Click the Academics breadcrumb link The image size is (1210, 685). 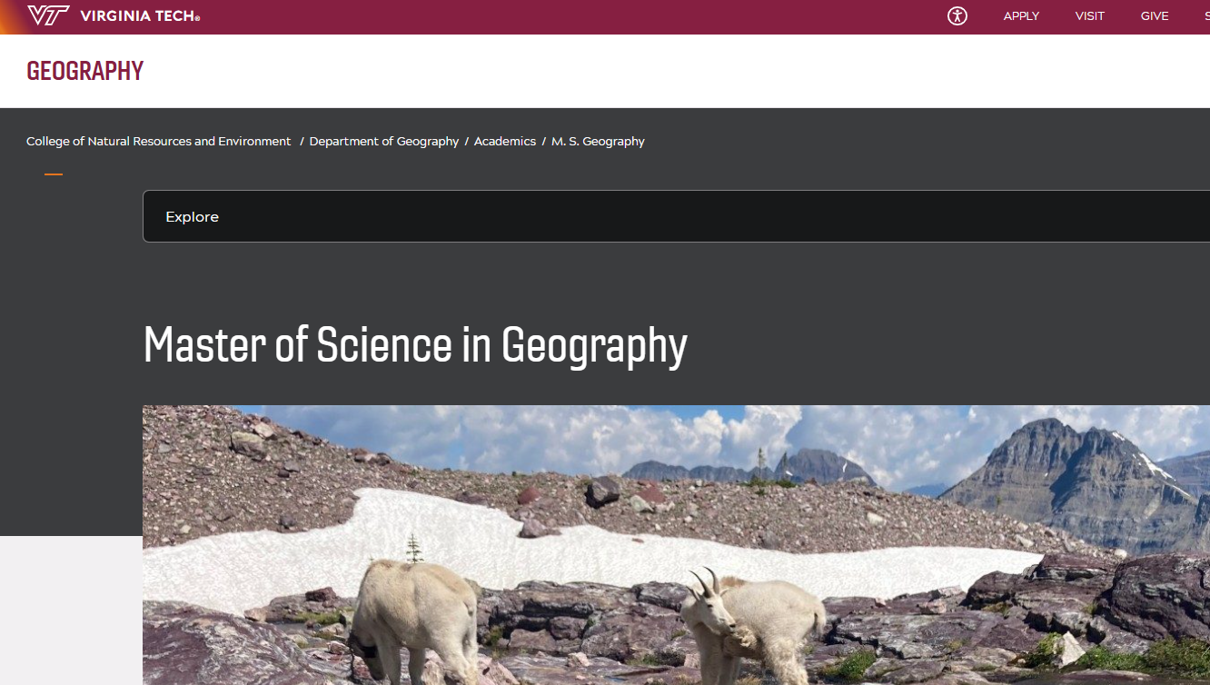(505, 142)
